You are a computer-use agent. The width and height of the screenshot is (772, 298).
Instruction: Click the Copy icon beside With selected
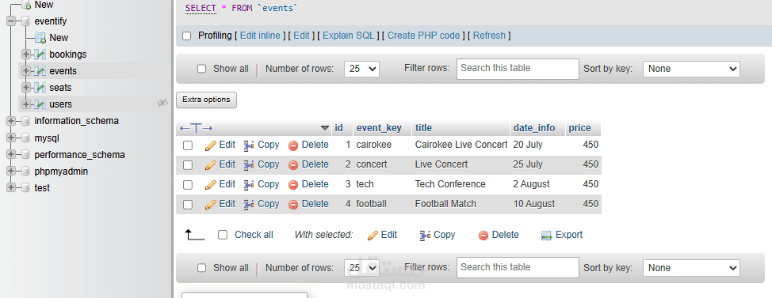click(x=426, y=236)
